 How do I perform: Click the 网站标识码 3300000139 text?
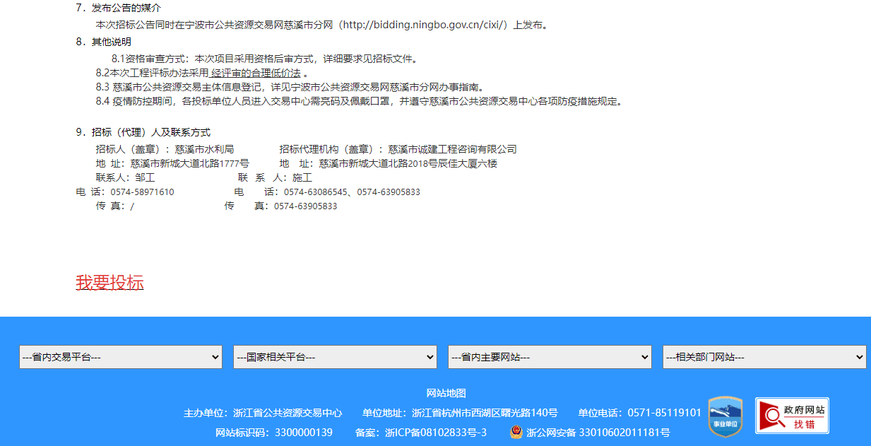273,432
